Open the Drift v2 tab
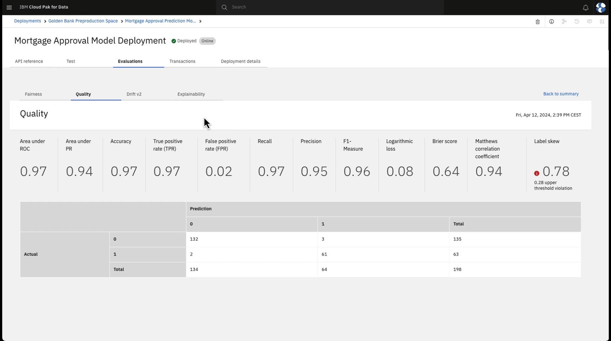Viewport: 611px width, 341px height. pos(134,94)
